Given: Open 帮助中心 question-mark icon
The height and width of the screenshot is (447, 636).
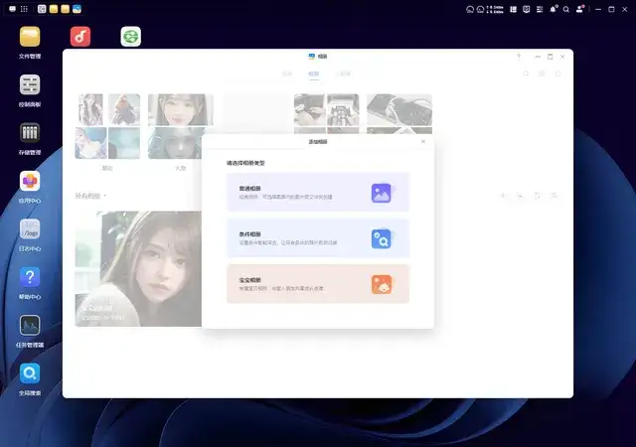Looking at the screenshot, I should (x=30, y=277).
